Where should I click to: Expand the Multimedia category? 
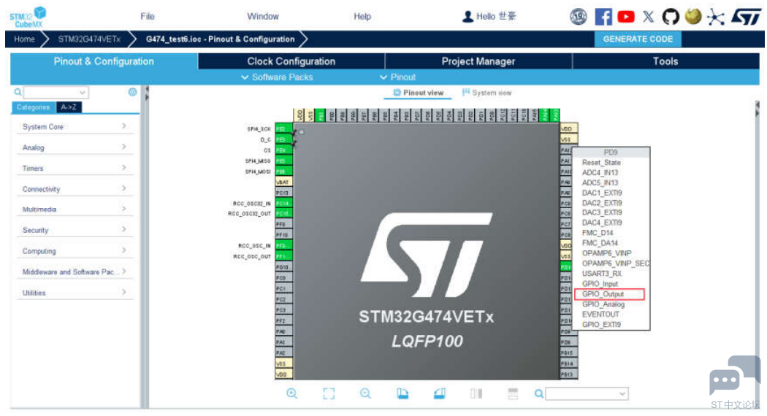(x=75, y=209)
